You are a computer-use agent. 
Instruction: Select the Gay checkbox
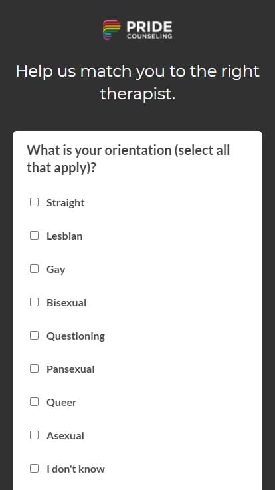pos(35,269)
